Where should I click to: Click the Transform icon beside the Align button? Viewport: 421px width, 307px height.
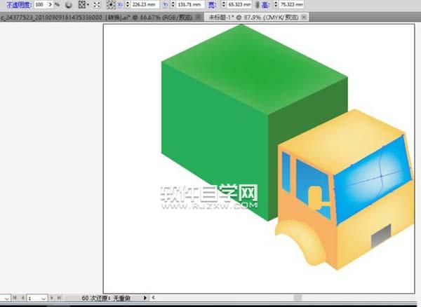[96, 4]
